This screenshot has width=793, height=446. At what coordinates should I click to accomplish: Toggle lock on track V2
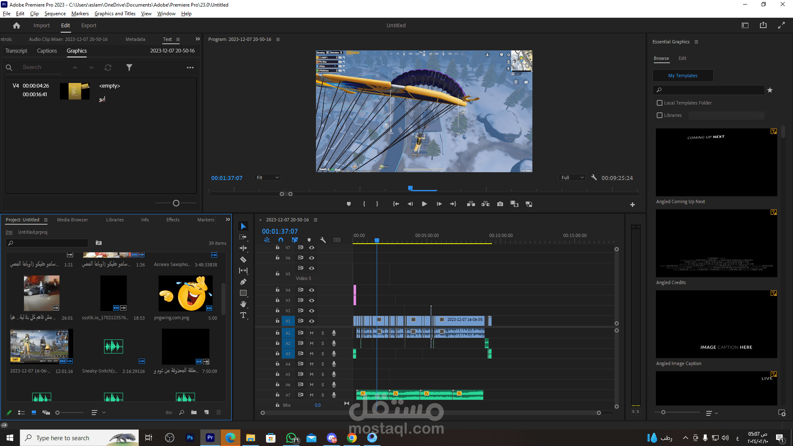tap(278, 311)
